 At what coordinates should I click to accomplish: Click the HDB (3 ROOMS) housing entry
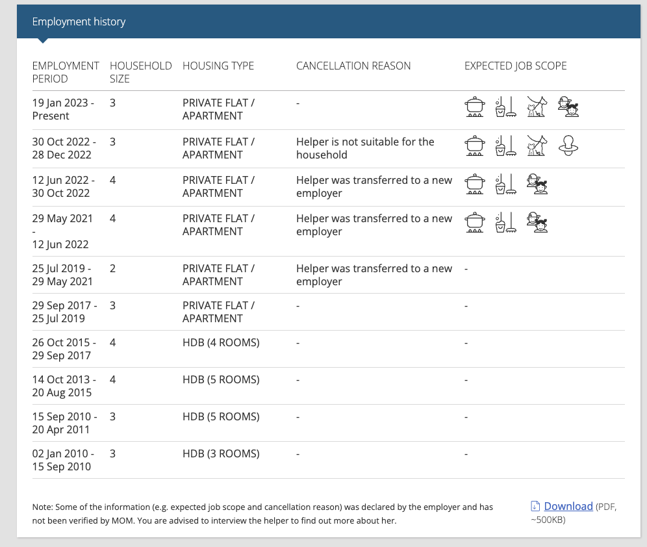(x=221, y=453)
